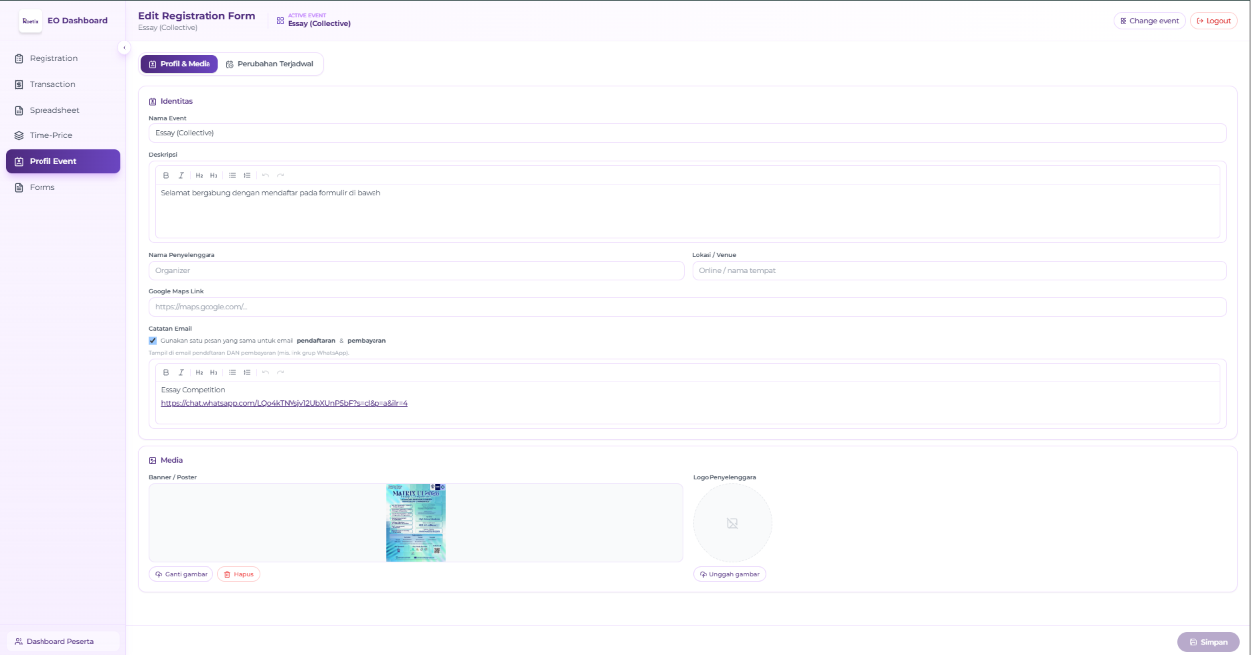
Task: Insert numbered list in the Catatan Email editor
Action: tap(247, 372)
